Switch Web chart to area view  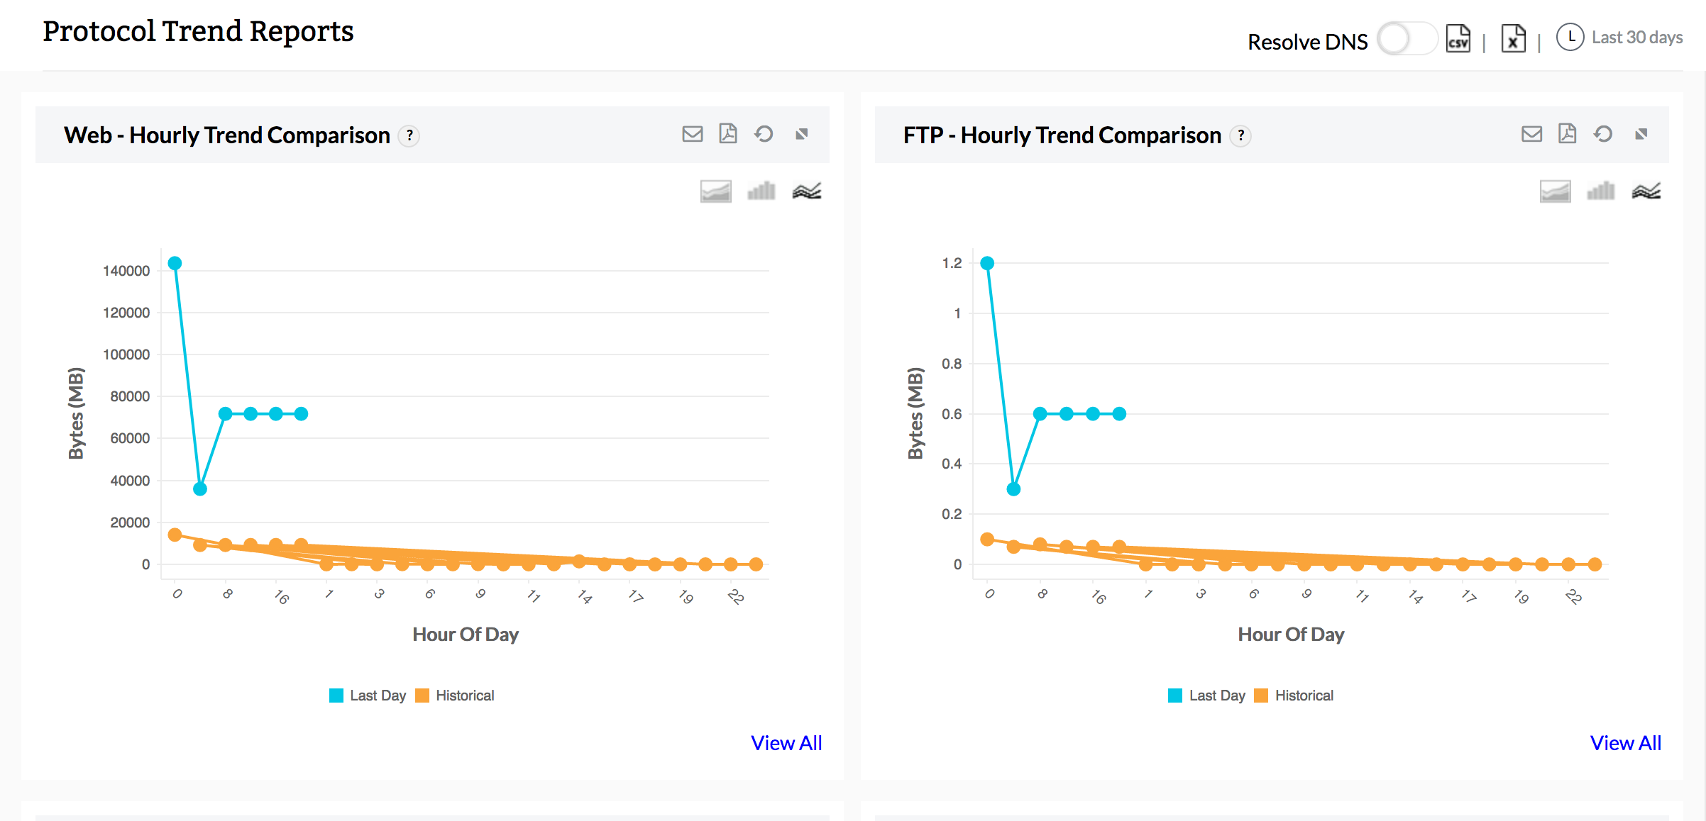[x=715, y=191]
